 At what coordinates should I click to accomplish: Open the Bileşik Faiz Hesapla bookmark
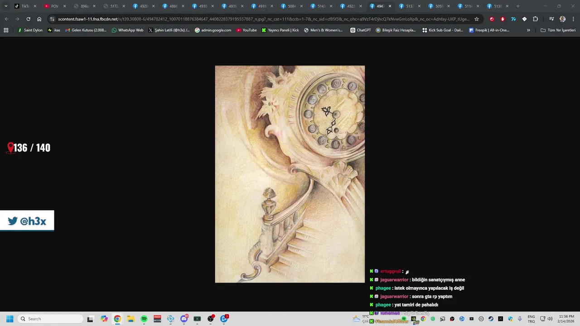(396, 30)
